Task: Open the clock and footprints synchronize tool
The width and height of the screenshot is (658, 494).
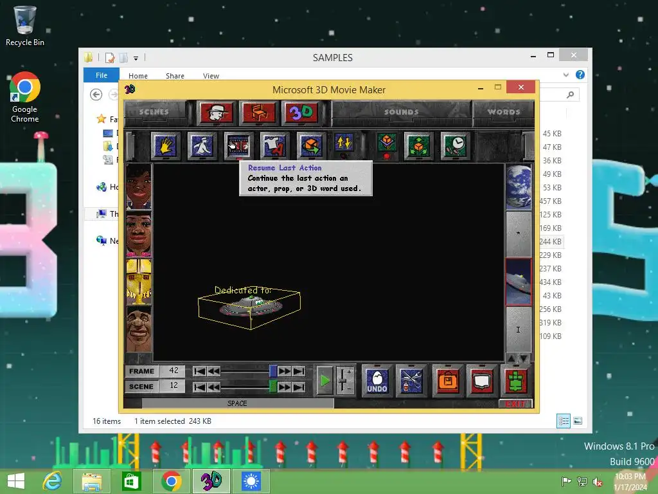Action: click(x=456, y=146)
